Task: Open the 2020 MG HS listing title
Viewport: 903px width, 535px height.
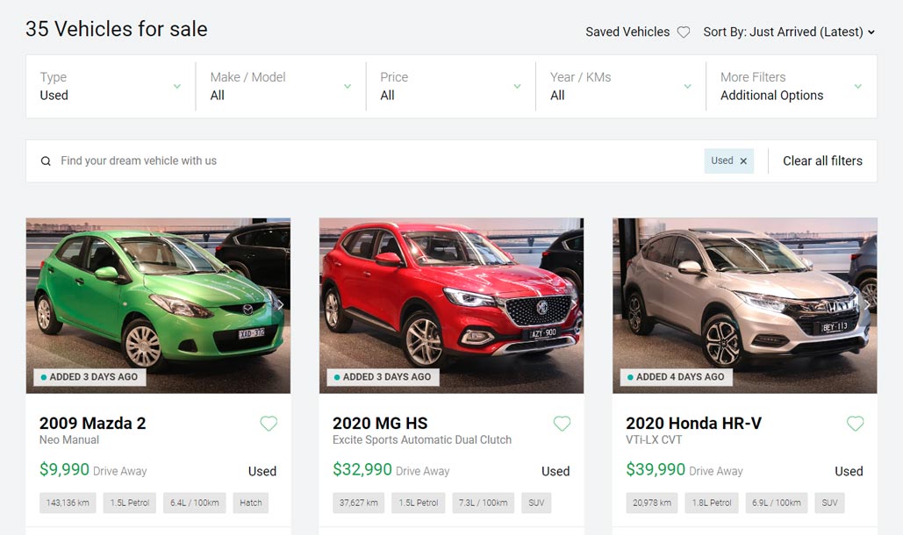Action: [x=380, y=424]
